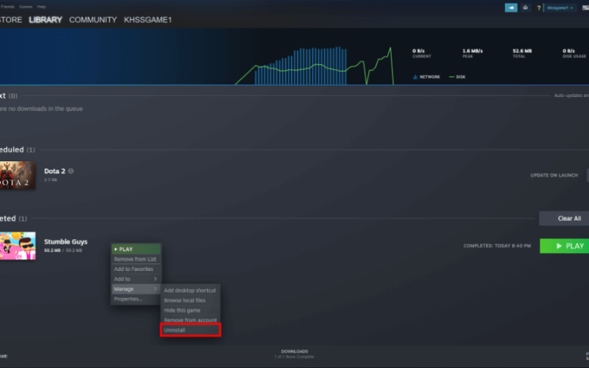Viewport: 589px width, 368px height.
Task: Click the green PLAY button for Stumble Guys
Action: point(564,246)
